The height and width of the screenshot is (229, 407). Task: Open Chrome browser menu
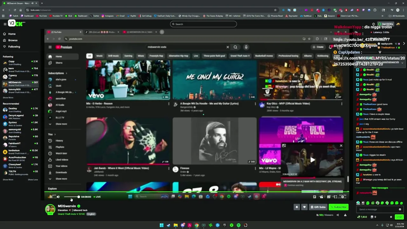[403, 10]
